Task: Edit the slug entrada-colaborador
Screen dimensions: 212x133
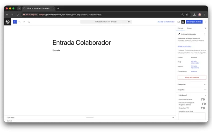Action: pyautogui.click(x=195, y=62)
